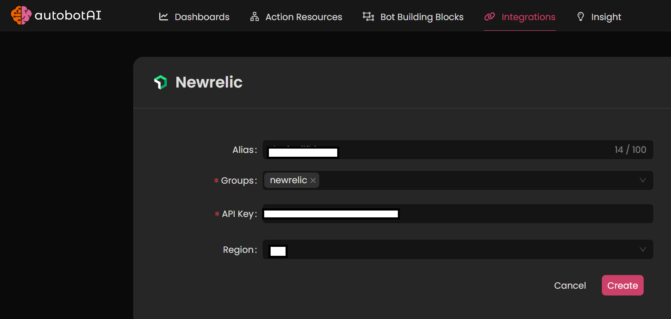Click the API Key input field
This screenshot has width=671, height=319.
458,214
